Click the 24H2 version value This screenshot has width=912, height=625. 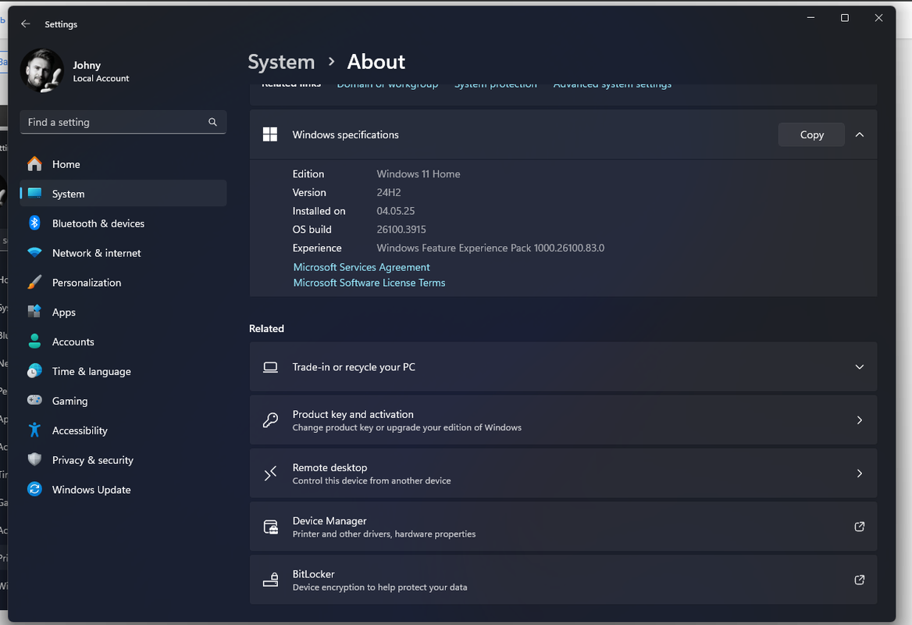[389, 193]
